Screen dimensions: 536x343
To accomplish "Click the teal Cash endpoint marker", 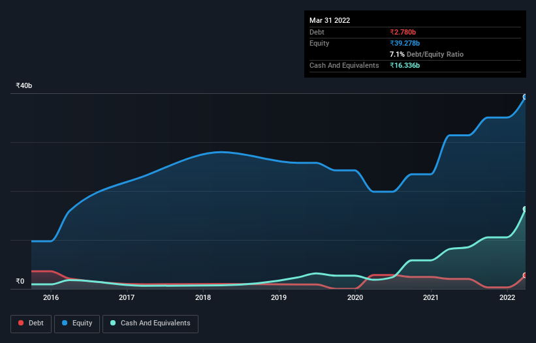I will pos(525,209).
